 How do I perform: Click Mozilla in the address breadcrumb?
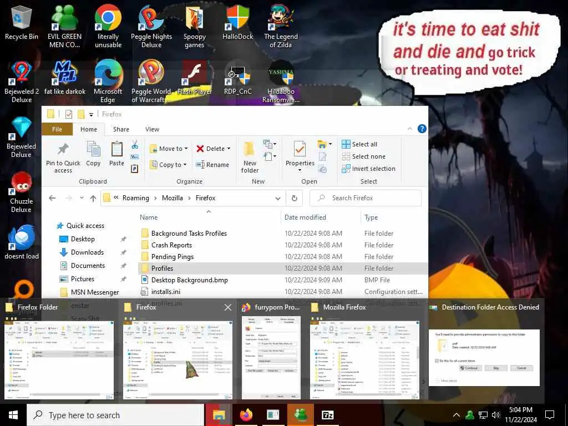point(173,198)
